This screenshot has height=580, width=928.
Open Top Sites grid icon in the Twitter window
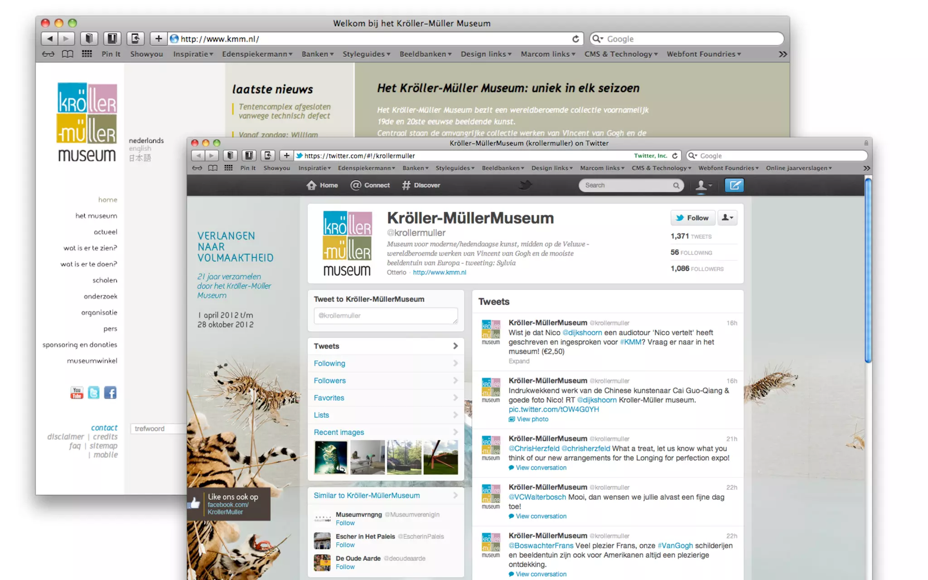[228, 168]
